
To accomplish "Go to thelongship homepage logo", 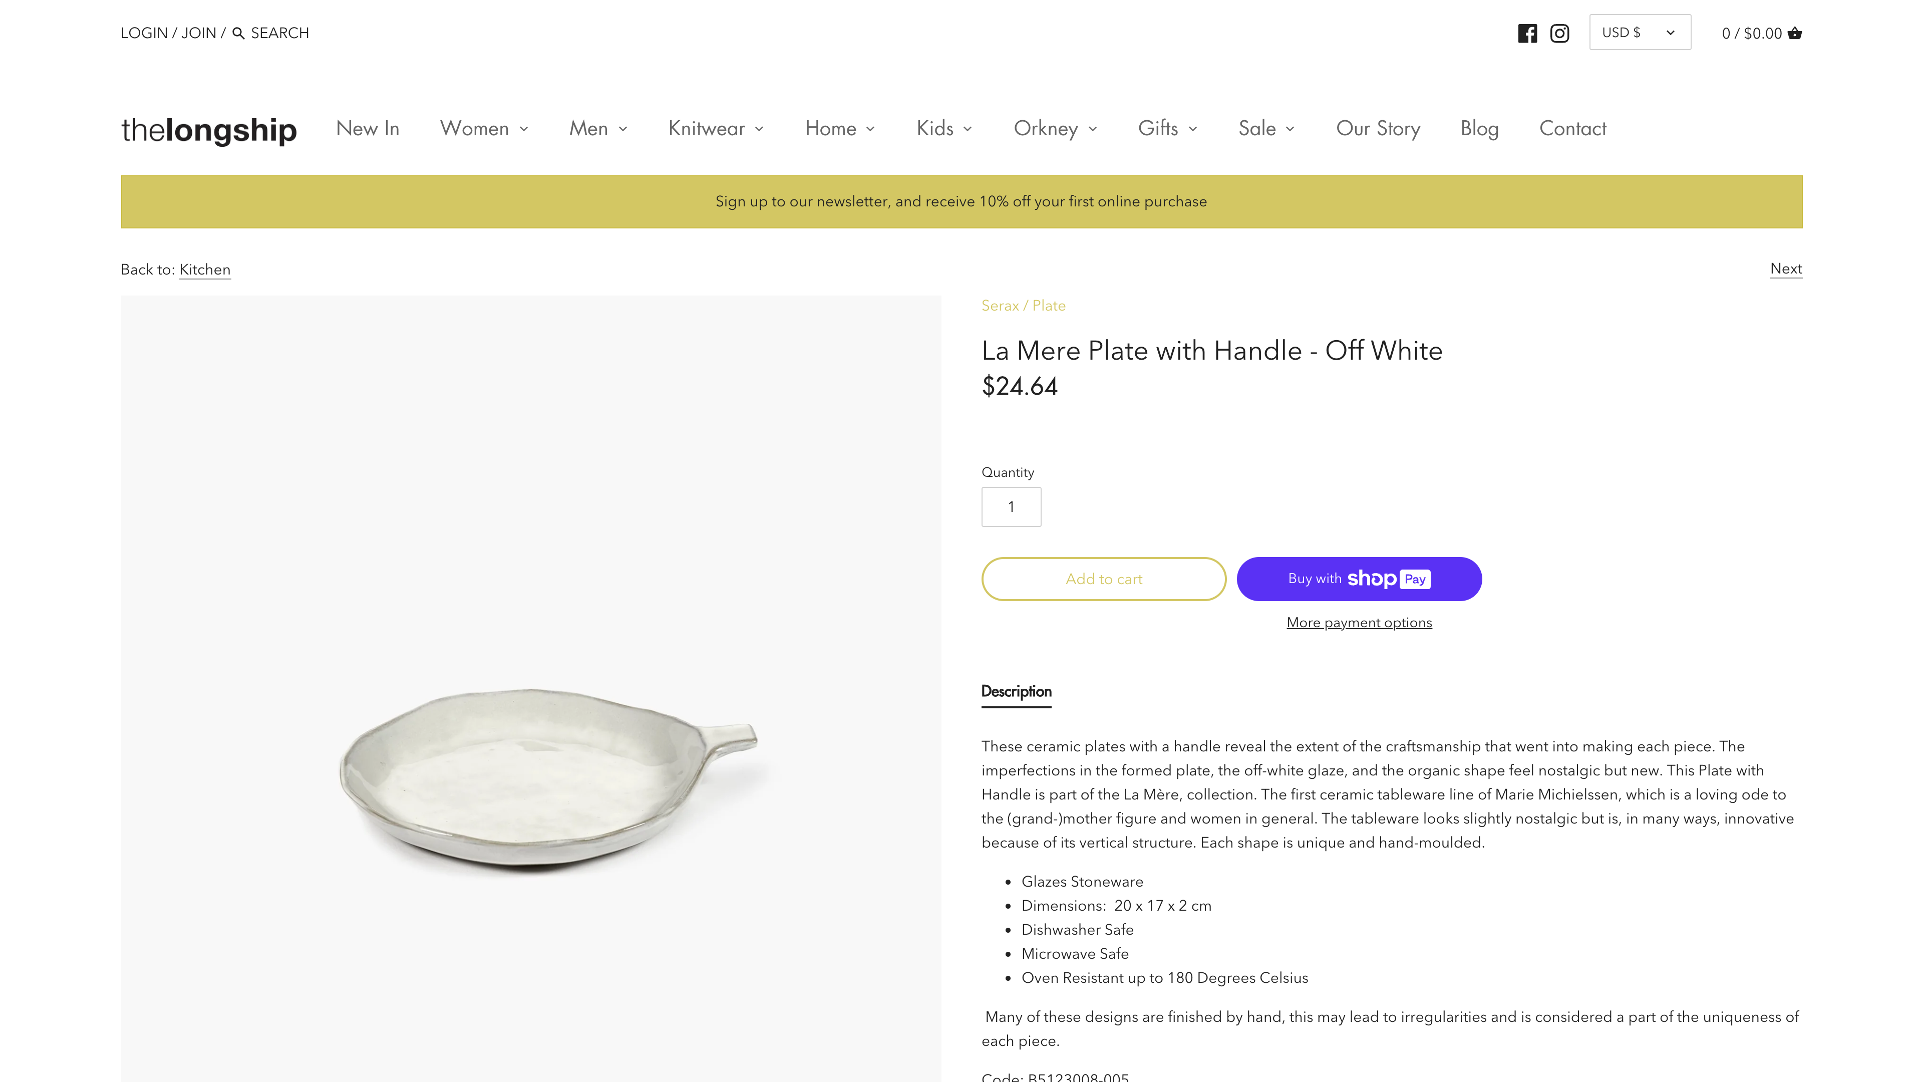I will [x=209, y=129].
